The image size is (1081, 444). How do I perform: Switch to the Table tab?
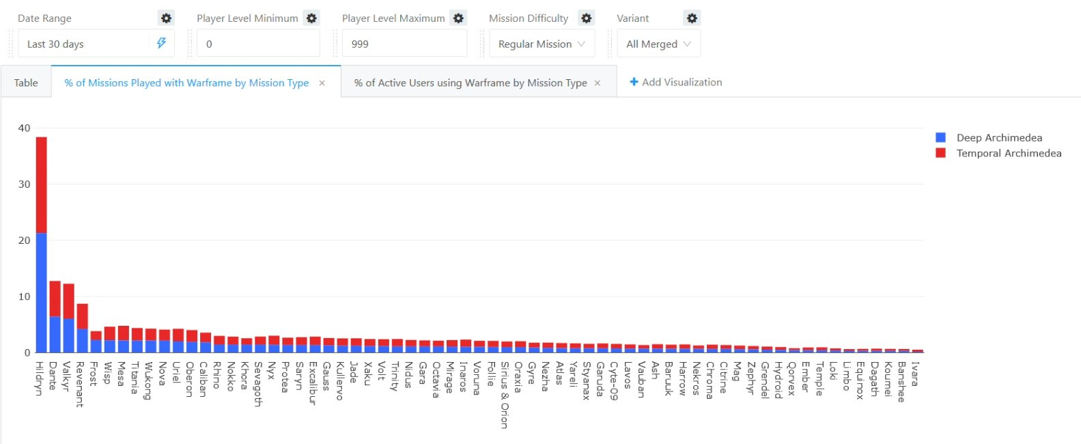tap(26, 83)
